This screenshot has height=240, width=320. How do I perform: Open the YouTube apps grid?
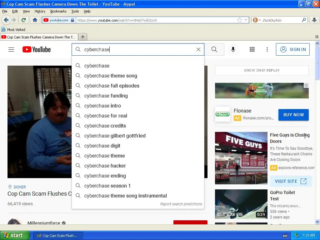pyautogui.click(x=252, y=49)
